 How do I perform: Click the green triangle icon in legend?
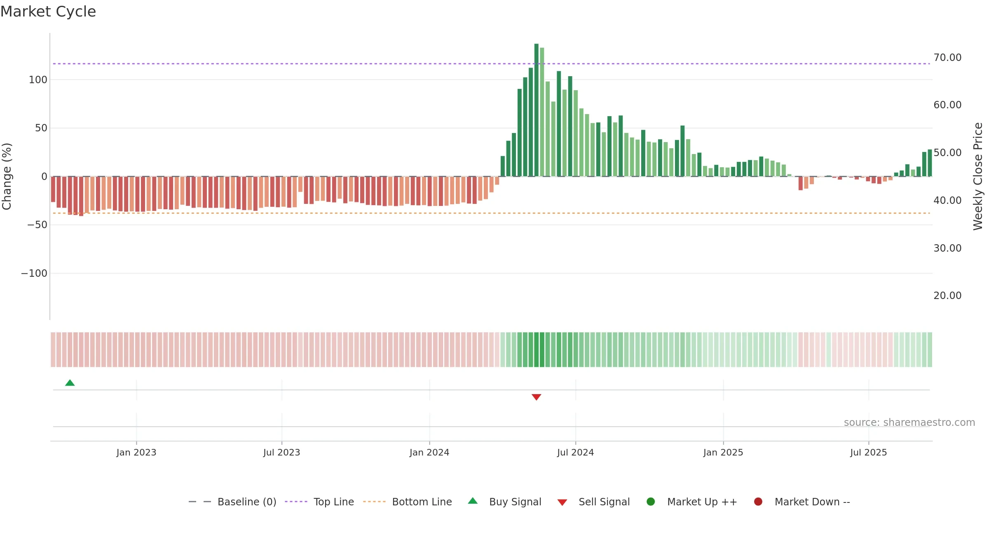473,501
